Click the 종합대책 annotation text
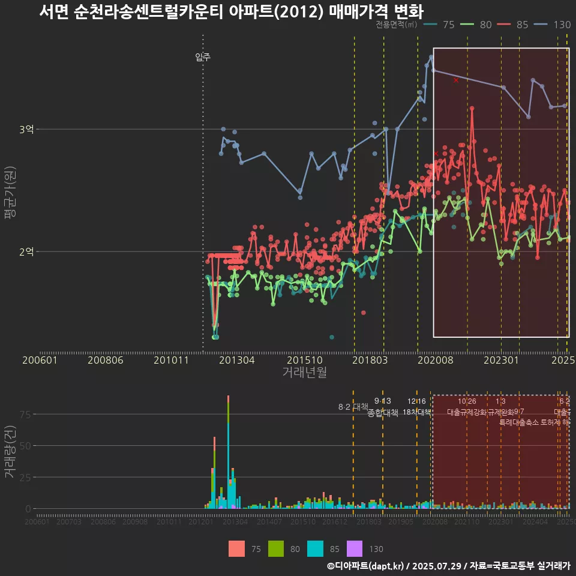This screenshot has height=576, width=576. [x=383, y=413]
